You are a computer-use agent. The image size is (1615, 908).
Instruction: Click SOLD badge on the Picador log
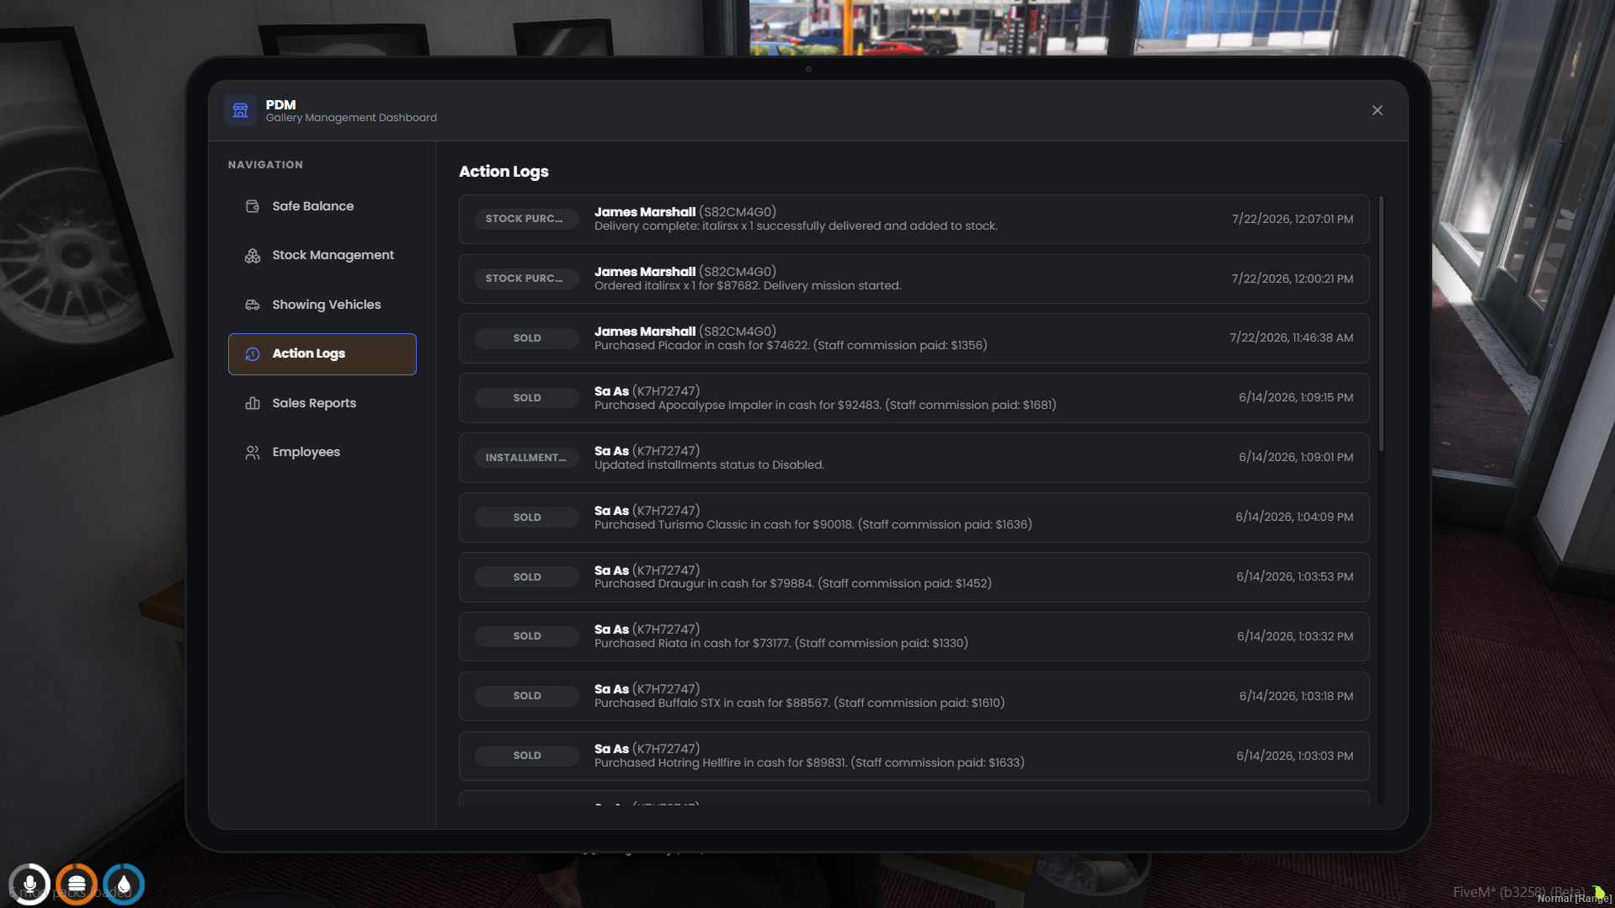[526, 338]
